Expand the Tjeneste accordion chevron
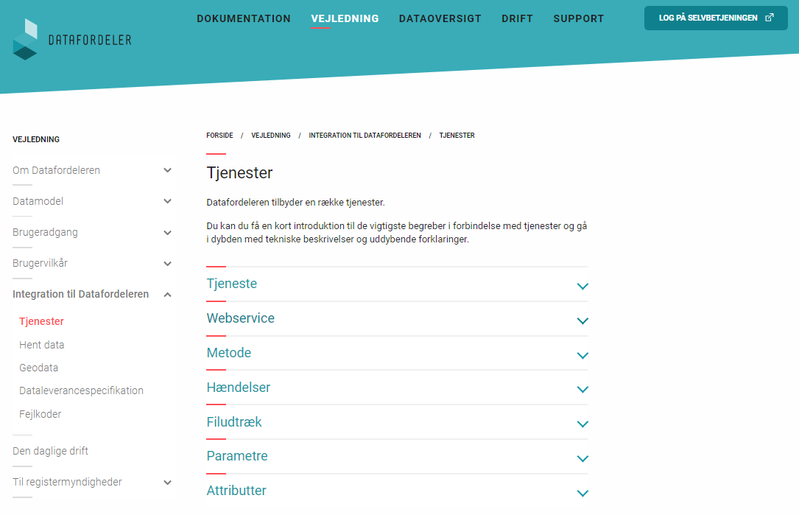This screenshot has height=515, width=799. (x=582, y=287)
